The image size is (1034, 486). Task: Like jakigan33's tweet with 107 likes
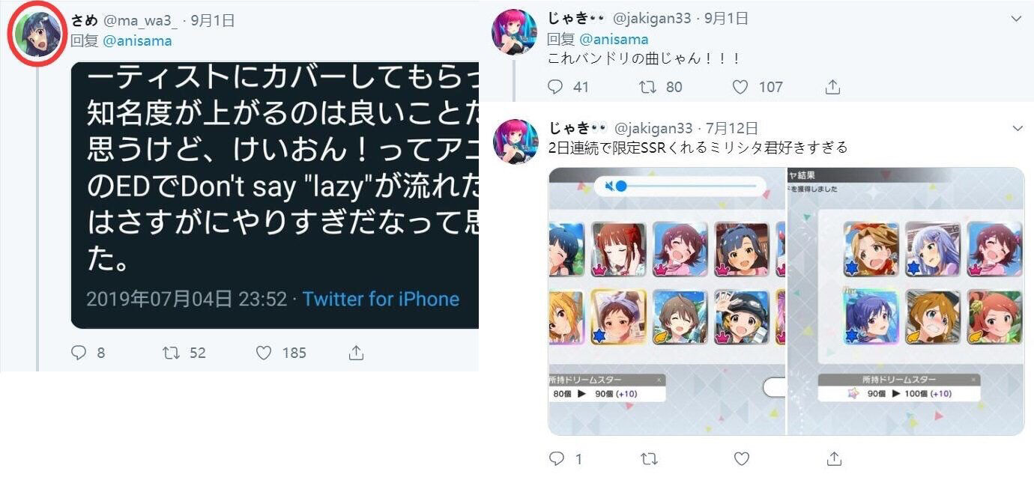tap(740, 87)
